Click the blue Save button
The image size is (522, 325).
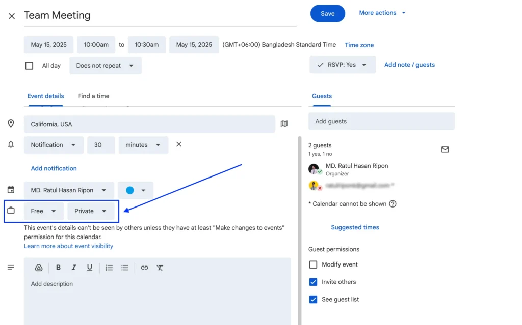click(x=327, y=14)
